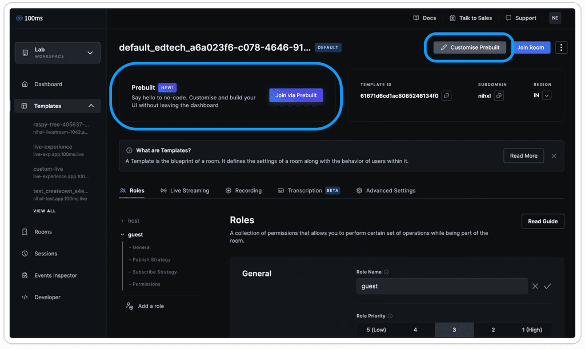The height and width of the screenshot is (349, 585).
Task: Open test_createown_a4e template
Action: tap(61, 194)
